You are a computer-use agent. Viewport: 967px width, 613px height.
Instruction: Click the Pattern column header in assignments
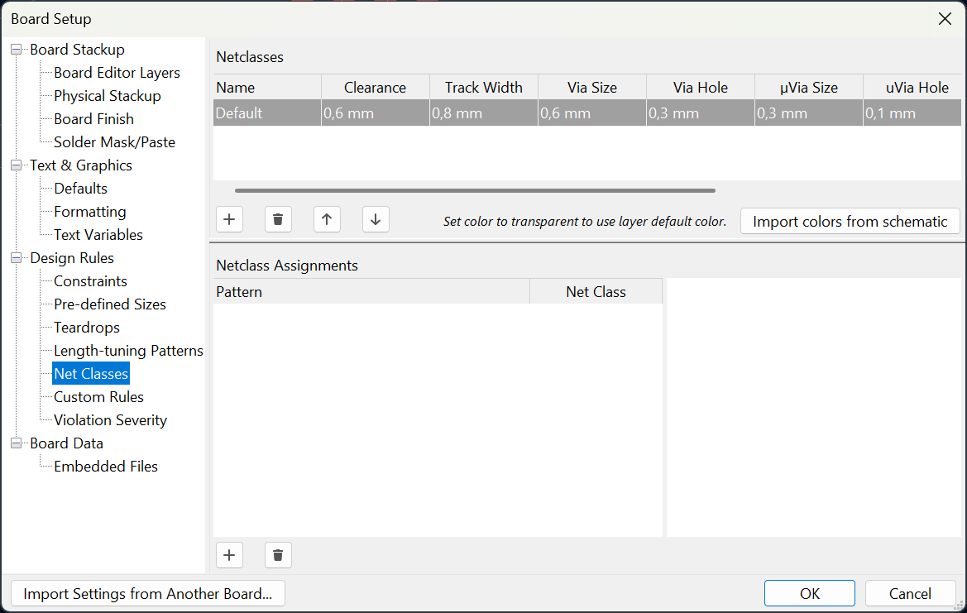371,292
